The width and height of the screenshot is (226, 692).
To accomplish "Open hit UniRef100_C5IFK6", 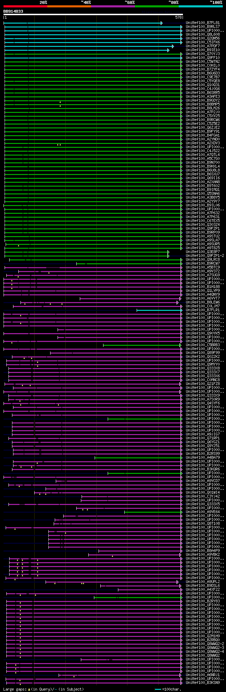I will 203,42.
